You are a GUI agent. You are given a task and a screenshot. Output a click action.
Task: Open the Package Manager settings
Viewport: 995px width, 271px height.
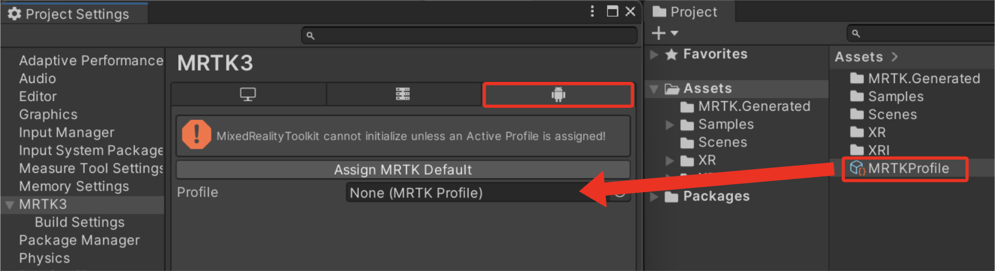[79, 240]
